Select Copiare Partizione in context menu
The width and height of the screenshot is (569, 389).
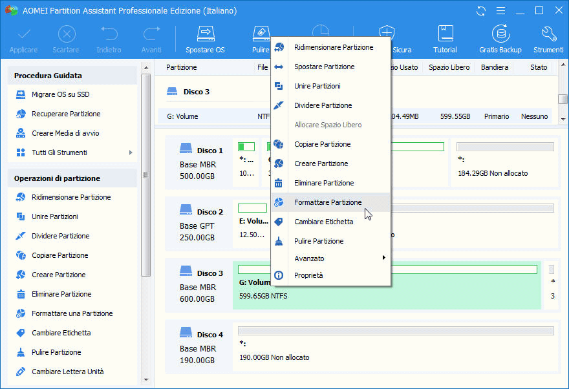click(x=330, y=144)
